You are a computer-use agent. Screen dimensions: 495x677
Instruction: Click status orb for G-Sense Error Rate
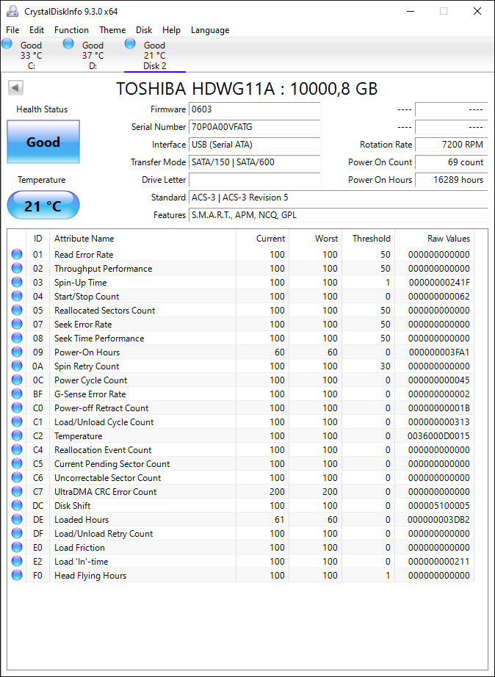click(17, 394)
